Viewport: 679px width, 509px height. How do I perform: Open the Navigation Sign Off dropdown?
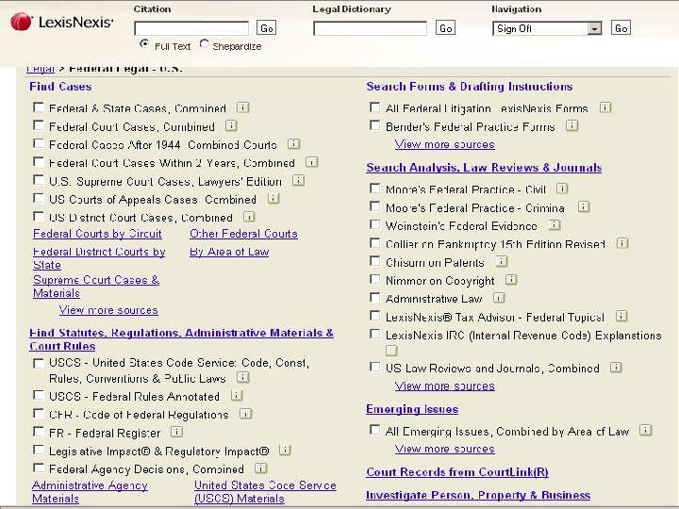547,28
